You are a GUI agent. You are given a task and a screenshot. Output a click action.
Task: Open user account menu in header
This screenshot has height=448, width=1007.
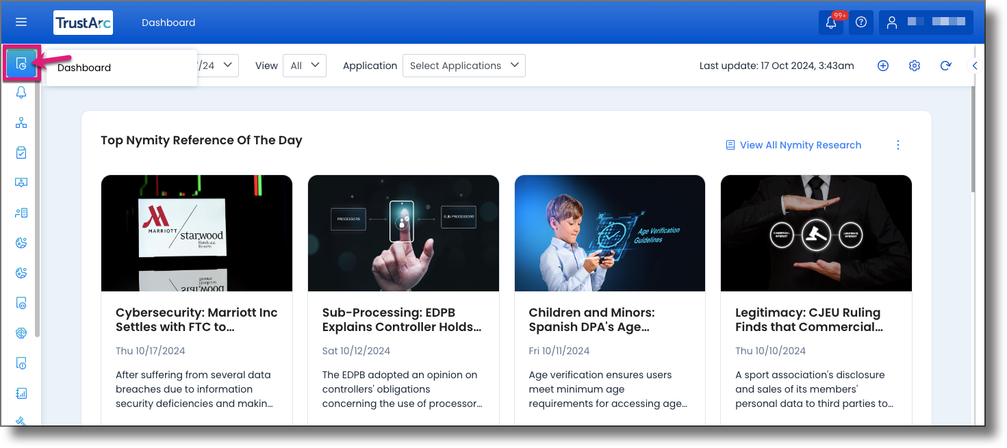[x=926, y=22]
